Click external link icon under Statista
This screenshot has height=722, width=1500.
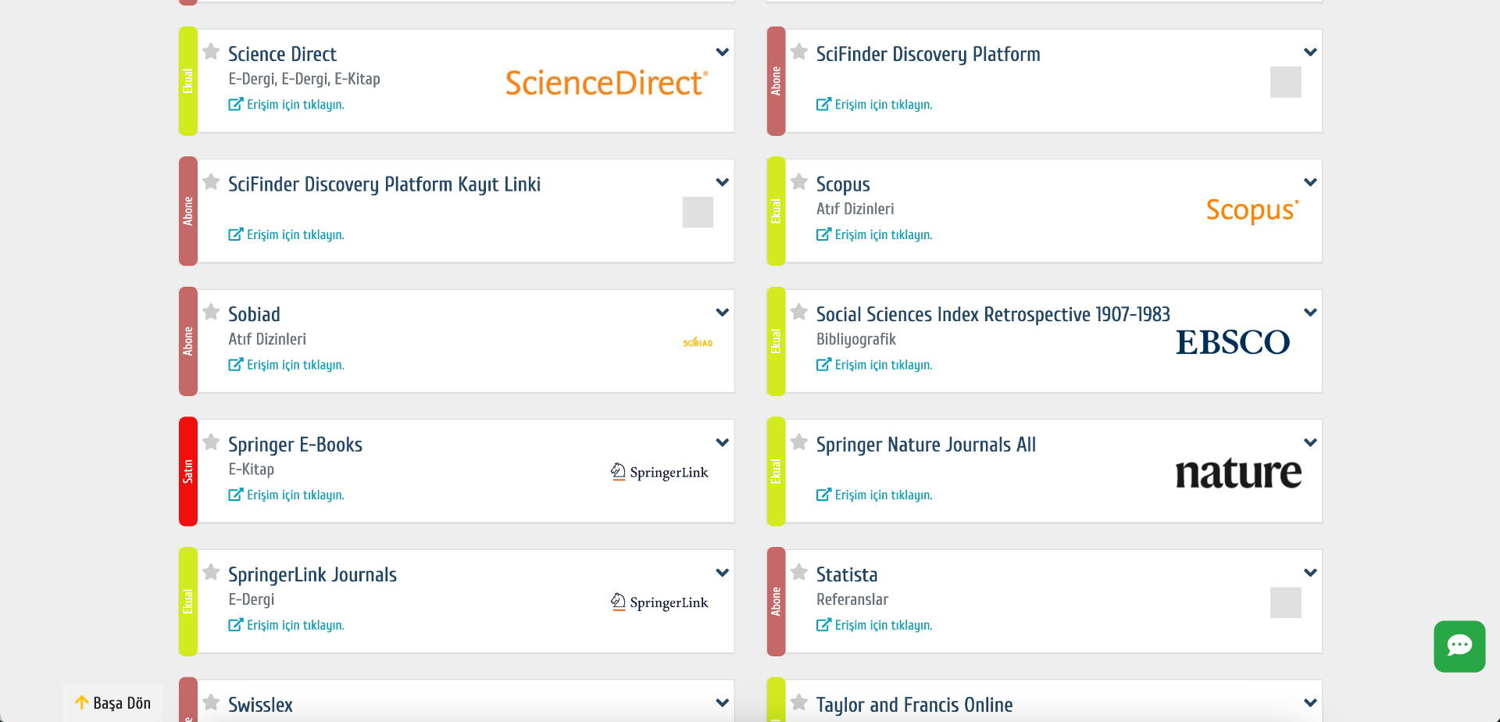[823, 625]
